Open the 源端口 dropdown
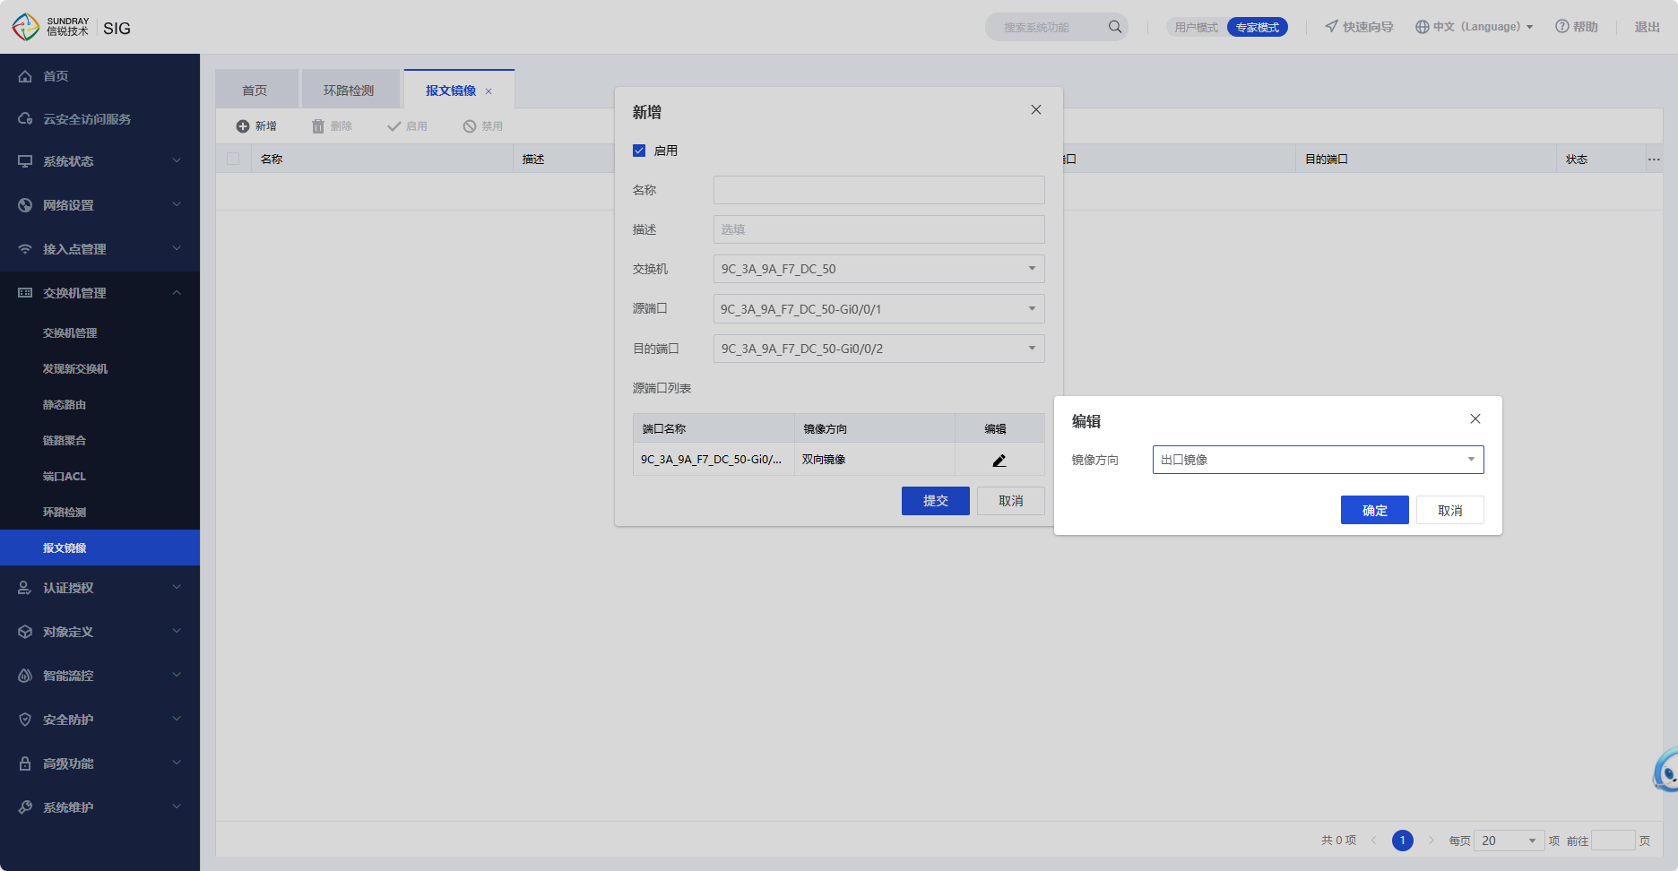This screenshot has height=871, width=1678. [x=879, y=309]
